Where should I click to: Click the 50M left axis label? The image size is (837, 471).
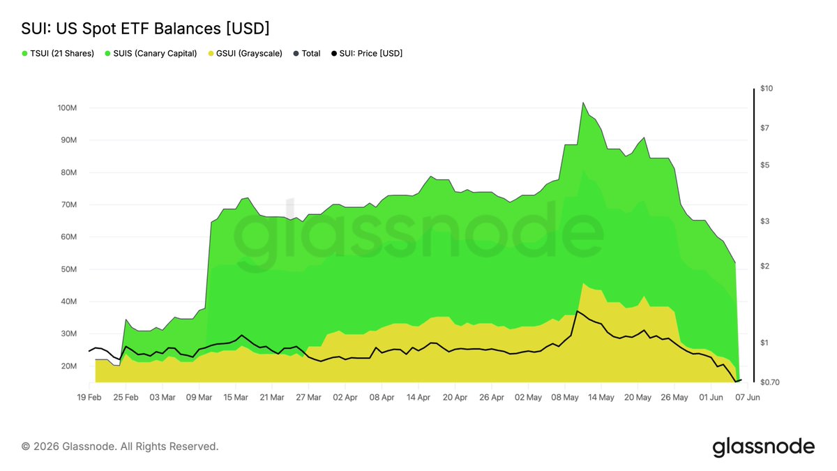(68, 269)
